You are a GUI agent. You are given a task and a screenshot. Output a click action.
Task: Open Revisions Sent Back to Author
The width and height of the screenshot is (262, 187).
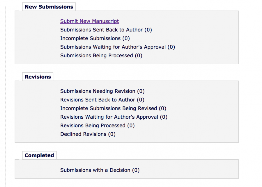[x=98, y=100]
